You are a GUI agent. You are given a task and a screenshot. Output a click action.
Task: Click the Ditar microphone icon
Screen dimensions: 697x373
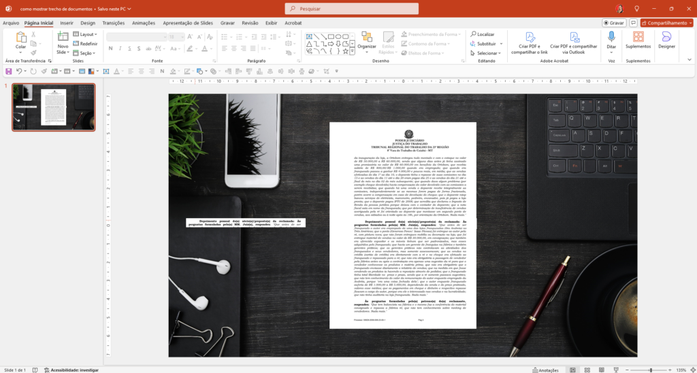pyautogui.click(x=611, y=40)
